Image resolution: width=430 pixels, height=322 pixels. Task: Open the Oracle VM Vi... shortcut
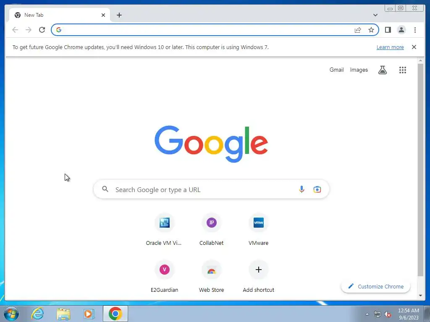[164, 230]
